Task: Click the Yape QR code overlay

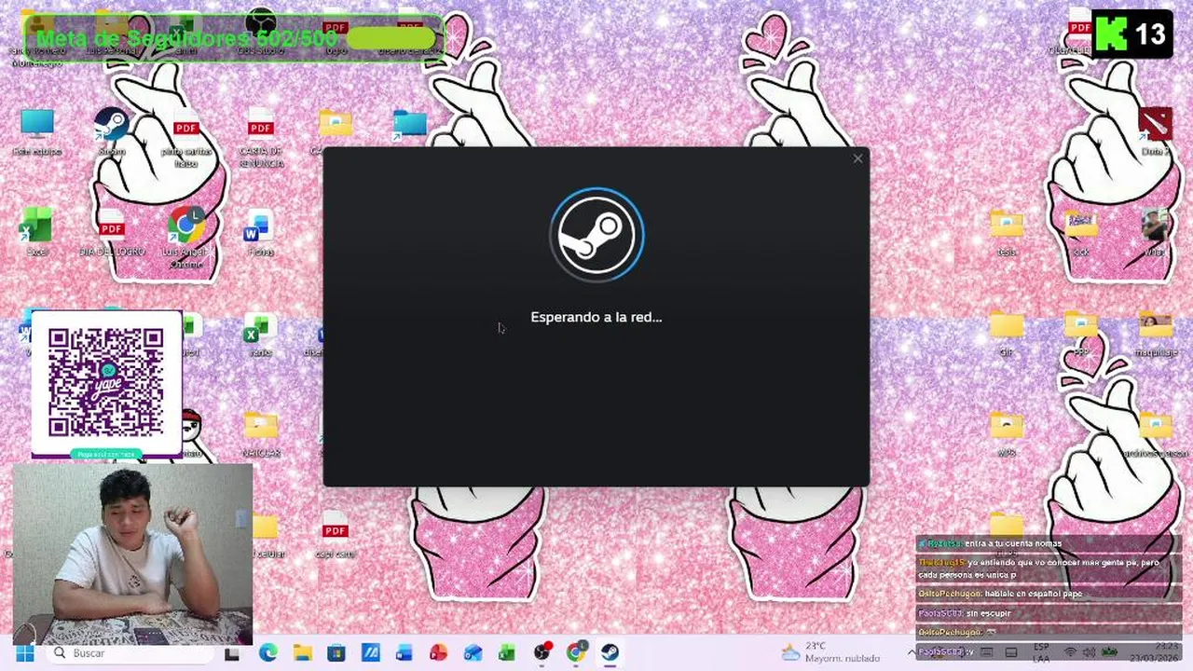Action: (106, 384)
